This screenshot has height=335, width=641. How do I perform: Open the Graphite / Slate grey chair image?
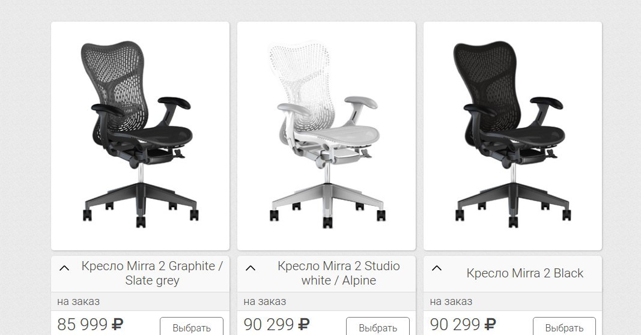point(140,136)
